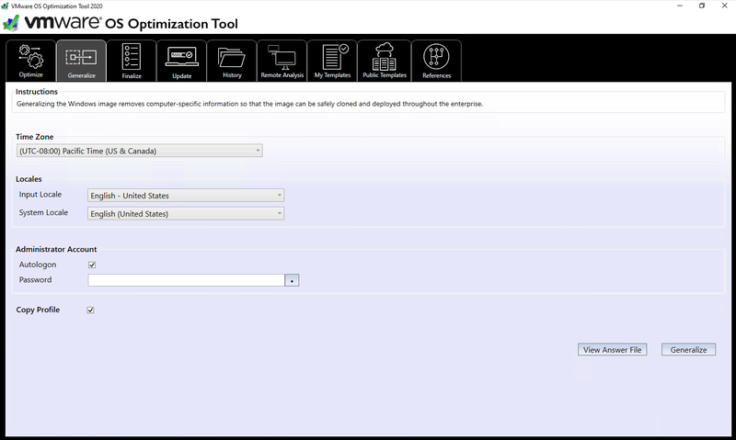Uncheck the Copy Profile checkbox
The height and width of the screenshot is (440, 736).
[91, 310]
